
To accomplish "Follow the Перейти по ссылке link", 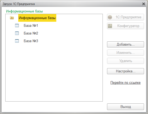I will coord(126,83).
